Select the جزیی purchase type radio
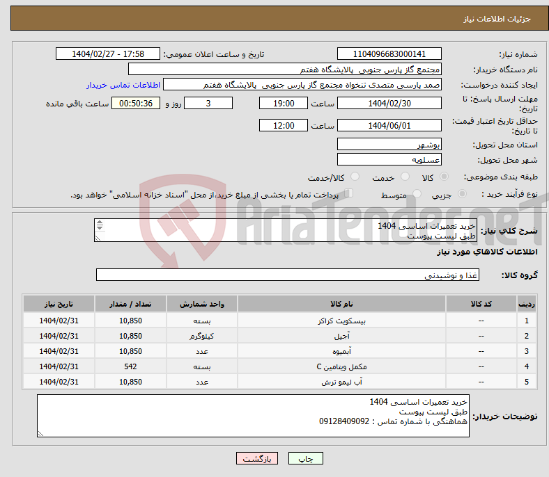The height and width of the screenshot is (477, 549). pyautogui.click(x=462, y=193)
